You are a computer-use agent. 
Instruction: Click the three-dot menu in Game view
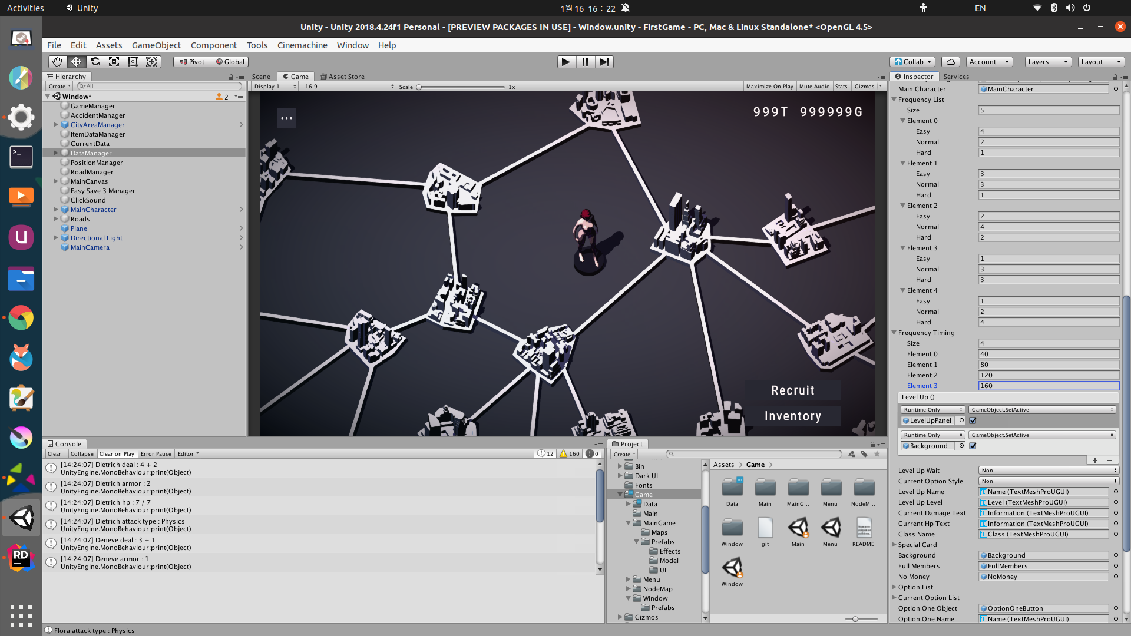(x=286, y=118)
